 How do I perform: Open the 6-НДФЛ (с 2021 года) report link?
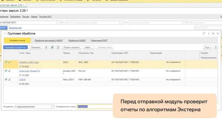pos(29,62)
